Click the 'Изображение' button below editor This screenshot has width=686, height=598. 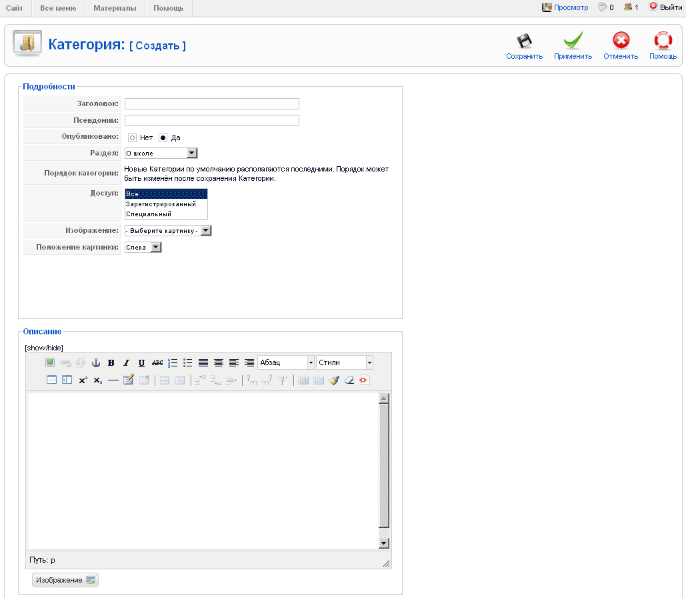point(65,580)
